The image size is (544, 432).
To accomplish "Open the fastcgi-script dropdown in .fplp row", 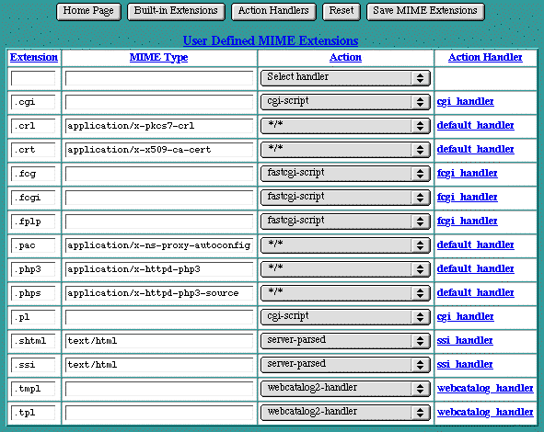I will coord(345,221).
